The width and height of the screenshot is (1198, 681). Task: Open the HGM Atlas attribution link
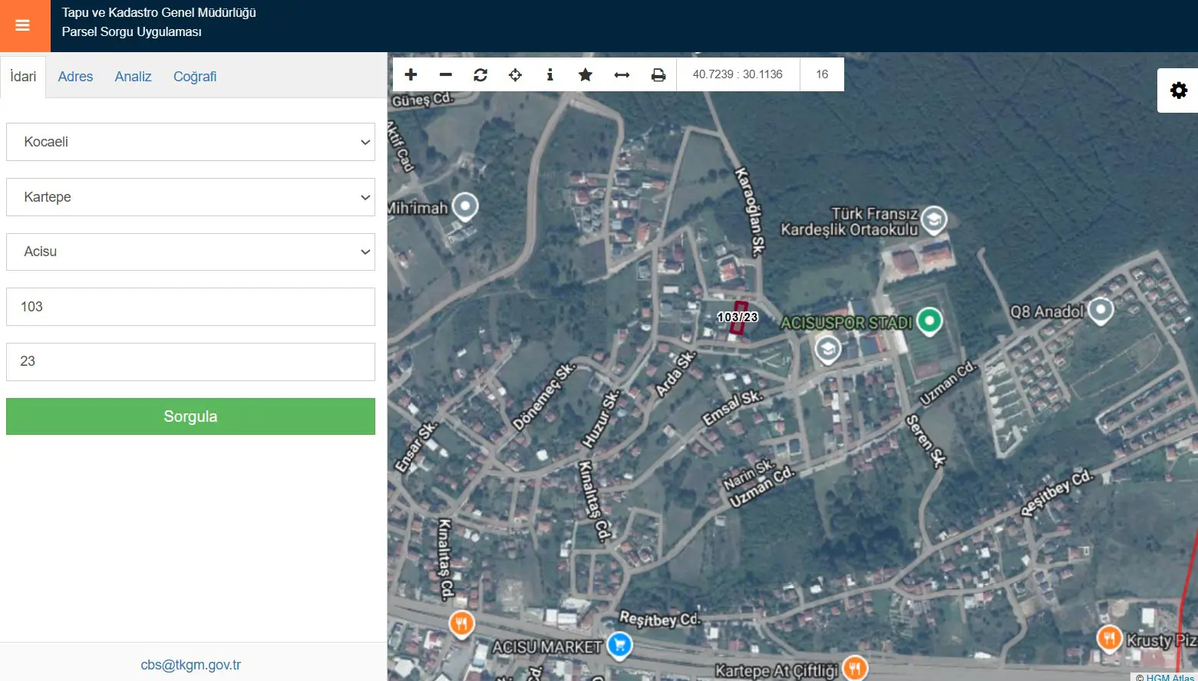click(1170, 677)
